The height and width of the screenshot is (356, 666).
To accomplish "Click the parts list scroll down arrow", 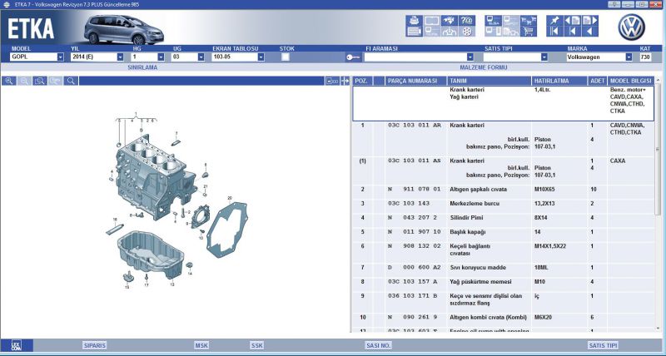I will pos(659,329).
